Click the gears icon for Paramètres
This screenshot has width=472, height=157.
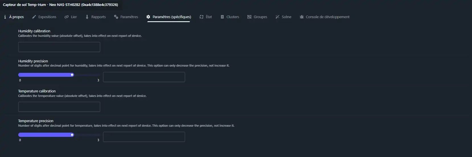pos(116,17)
